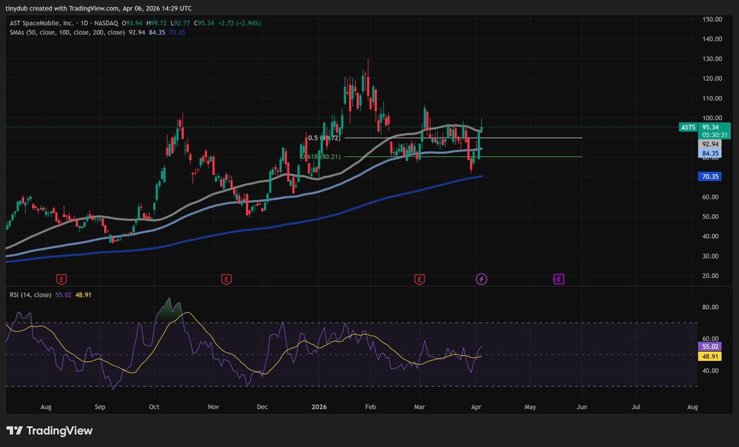This screenshot has width=739, height=447.
Task: Click the open value O93.94
Action: (x=132, y=23)
